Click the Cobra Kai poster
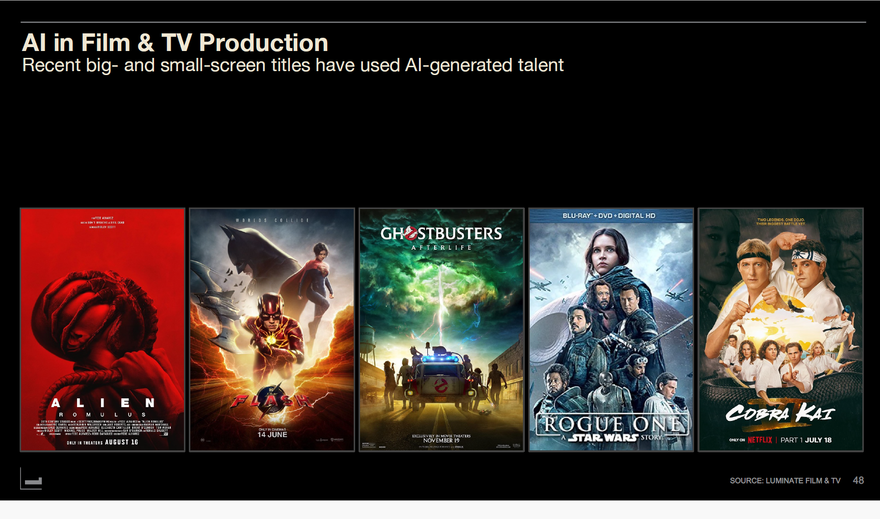This screenshot has width=880, height=519. tap(780, 330)
